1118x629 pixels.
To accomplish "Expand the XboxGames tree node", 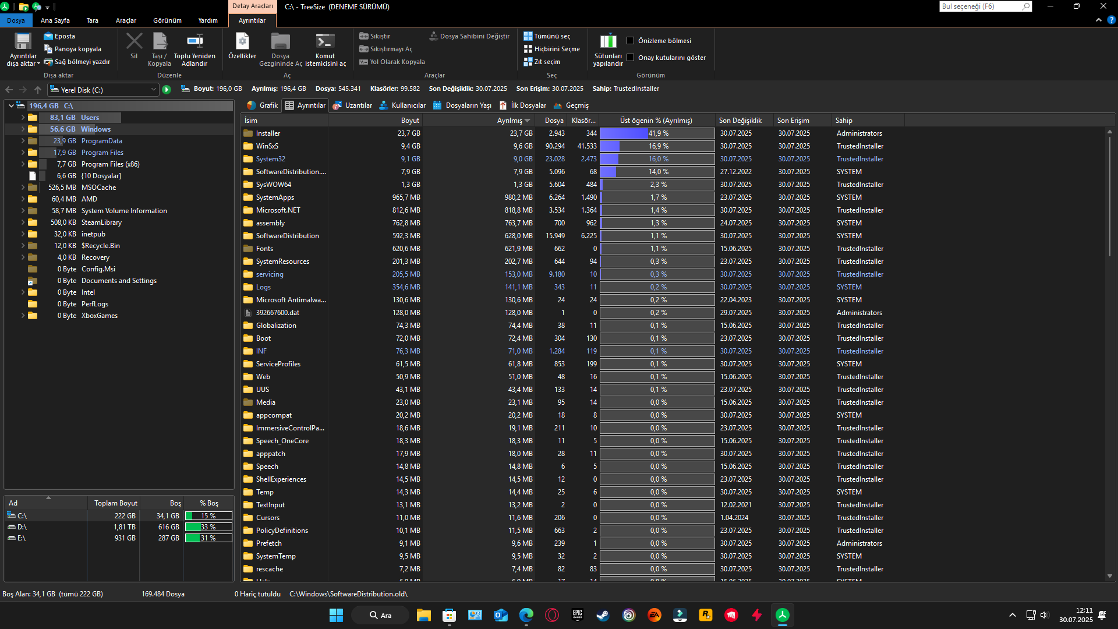I will (23, 316).
